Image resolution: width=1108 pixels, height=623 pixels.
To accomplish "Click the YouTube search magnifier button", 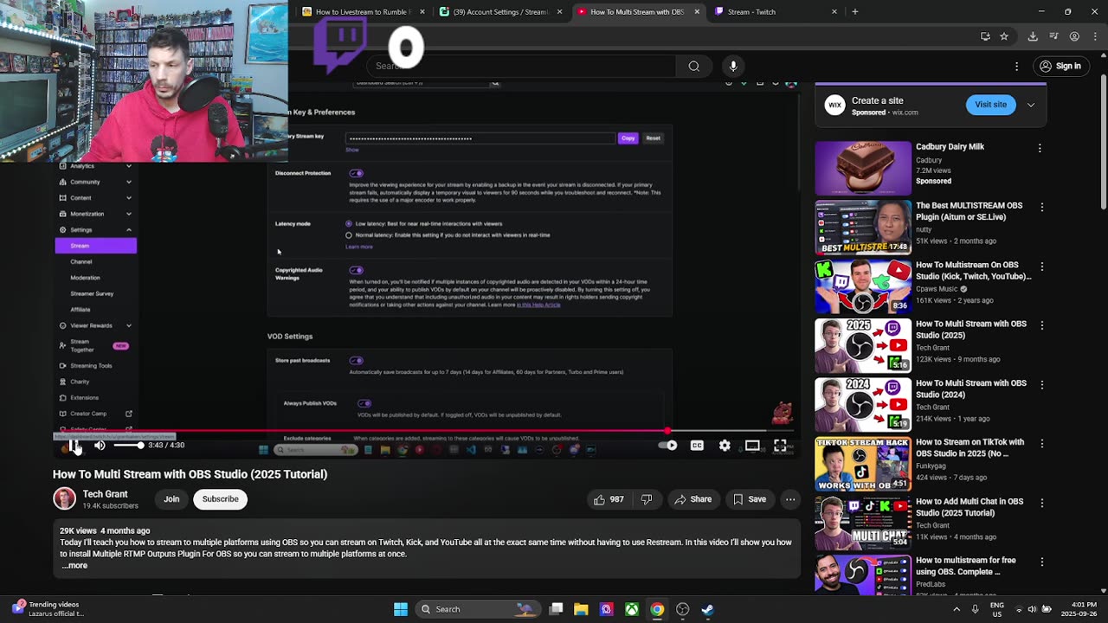I will (x=693, y=66).
